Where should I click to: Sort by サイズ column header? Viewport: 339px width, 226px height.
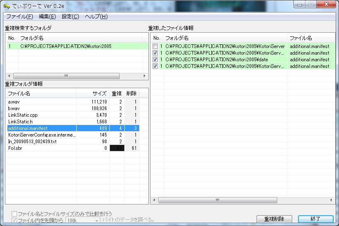click(99, 94)
